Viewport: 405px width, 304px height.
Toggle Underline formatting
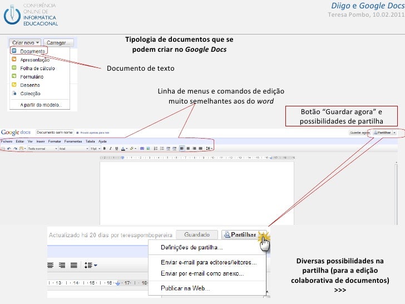[x=116, y=148]
